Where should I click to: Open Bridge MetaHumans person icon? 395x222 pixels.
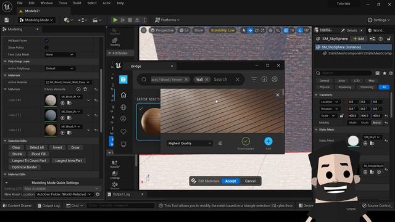[x=123, y=118]
